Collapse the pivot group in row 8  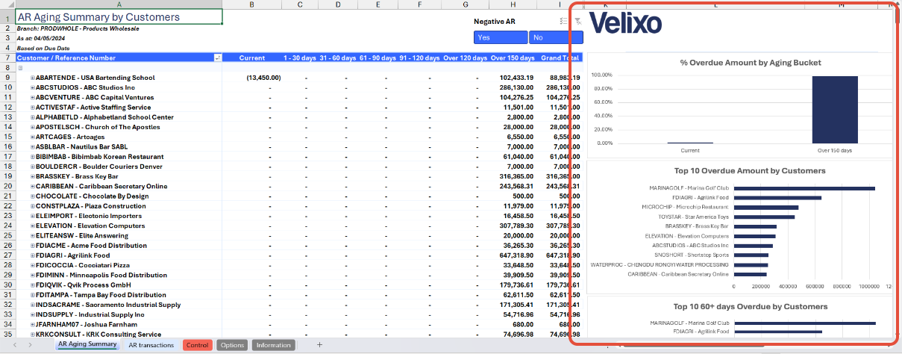(19, 67)
